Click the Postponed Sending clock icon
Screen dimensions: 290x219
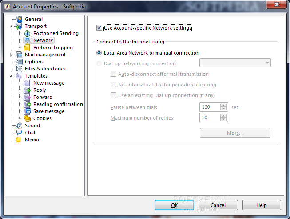click(27, 33)
